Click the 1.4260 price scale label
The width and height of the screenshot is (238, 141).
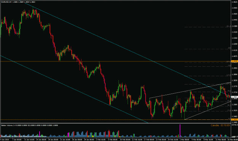pos(235,38)
